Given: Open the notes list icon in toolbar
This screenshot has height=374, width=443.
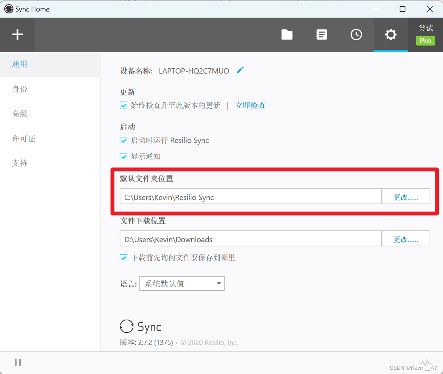Looking at the screenshot, I should (321, 35).
